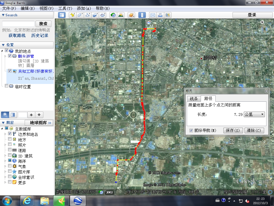274x206 pixels.
Task: Switch planets with Saturn icon
Action: point(131,15)
